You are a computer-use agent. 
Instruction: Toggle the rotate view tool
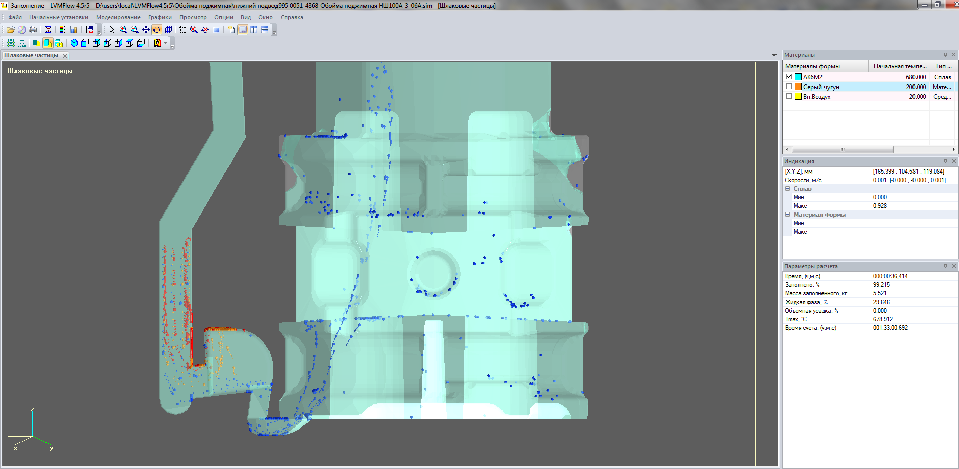[x=157, y=30]
